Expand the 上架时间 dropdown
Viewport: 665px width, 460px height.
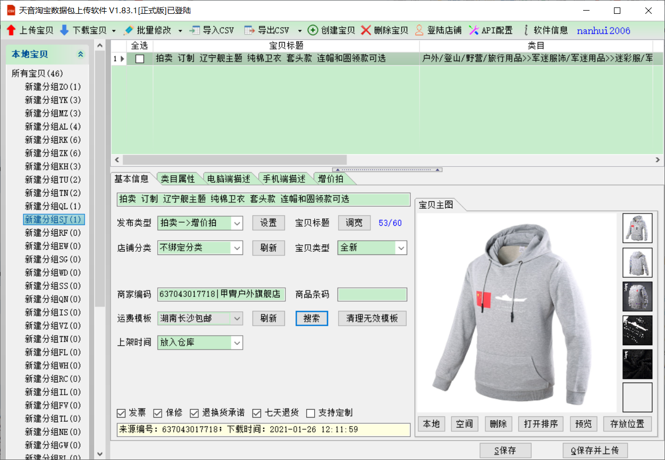pyautogui.click(x=237, y=343)
